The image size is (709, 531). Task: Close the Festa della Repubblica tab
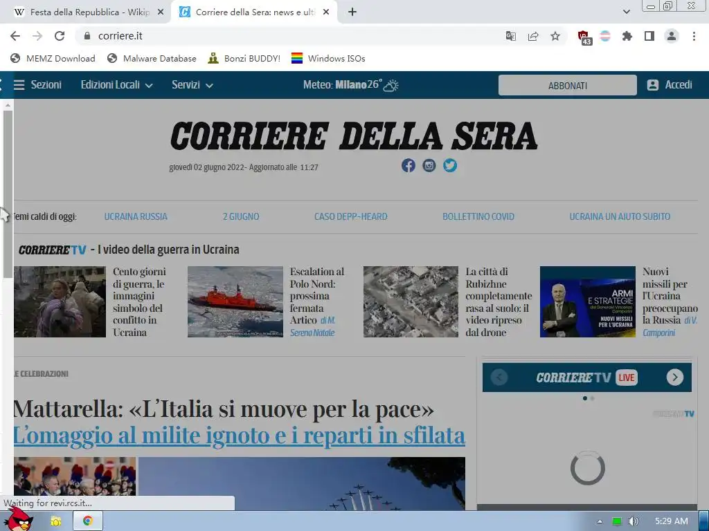point(160,12)
